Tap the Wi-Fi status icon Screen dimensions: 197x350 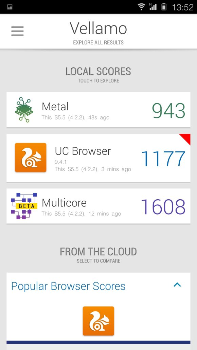coord(141,7)
